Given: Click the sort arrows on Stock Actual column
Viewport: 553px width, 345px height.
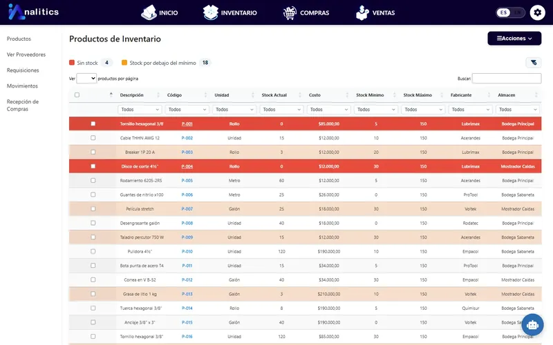Looking at the screenshot, I should (300, 95).
